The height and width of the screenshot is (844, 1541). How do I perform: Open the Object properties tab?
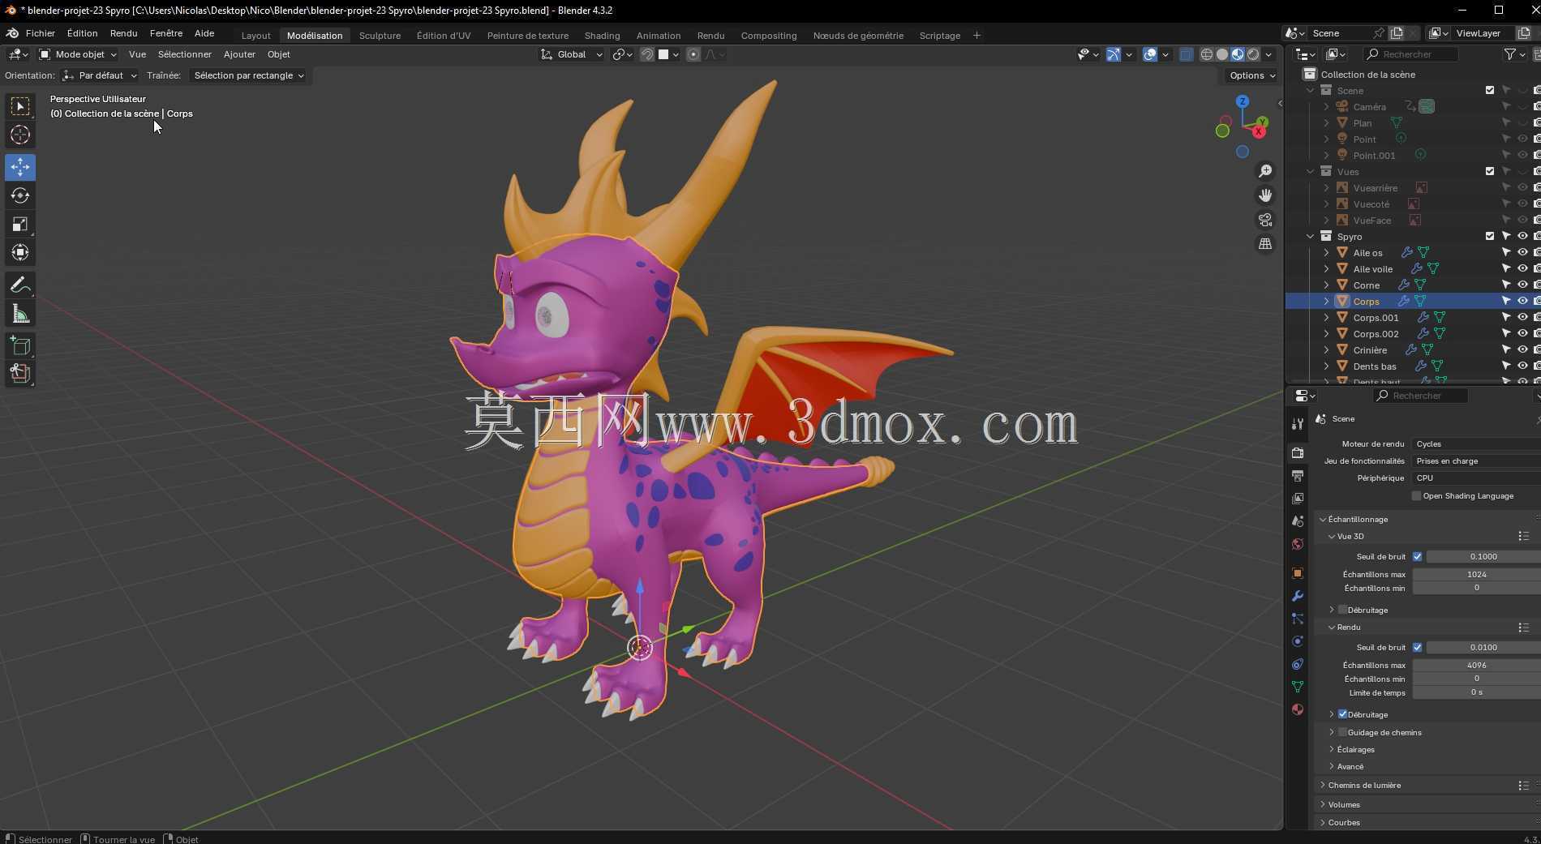click(1298, 573)
